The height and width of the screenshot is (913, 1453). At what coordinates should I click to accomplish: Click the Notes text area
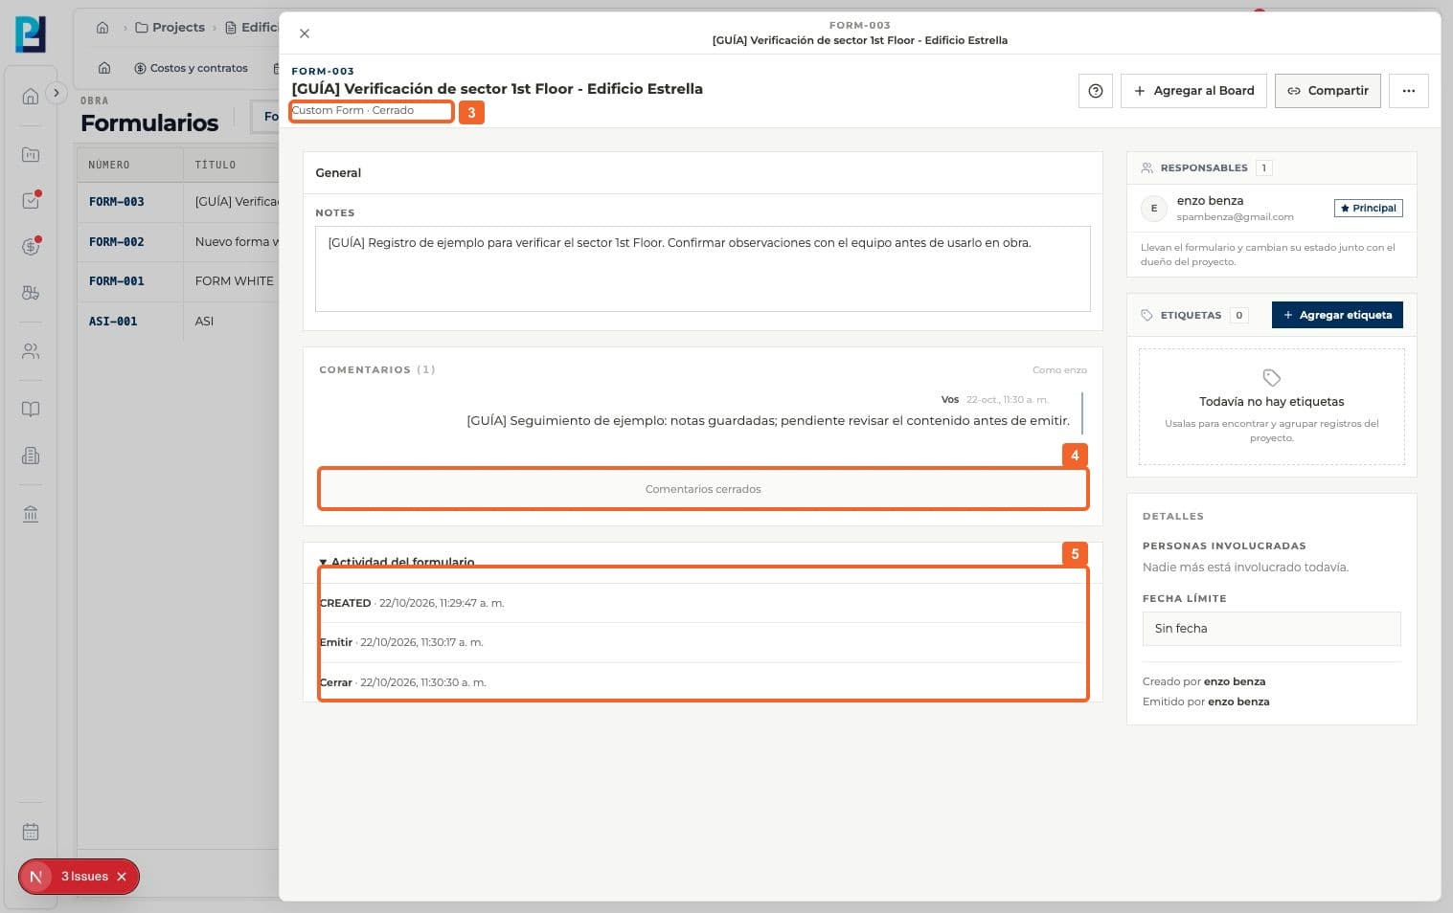(702, 269)
